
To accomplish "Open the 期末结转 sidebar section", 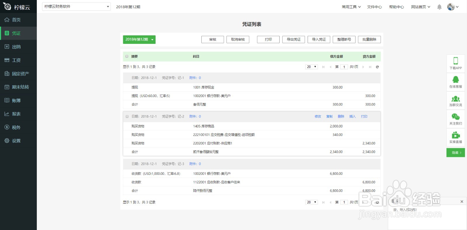I will 18,87.
